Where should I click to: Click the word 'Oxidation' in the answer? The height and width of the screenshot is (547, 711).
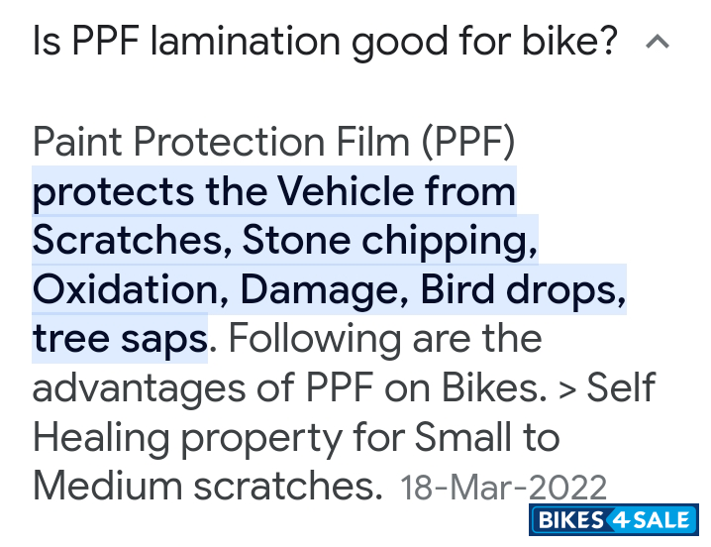[128, 288]
